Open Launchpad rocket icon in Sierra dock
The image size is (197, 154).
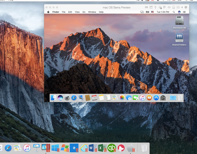[x=67, y=98]
